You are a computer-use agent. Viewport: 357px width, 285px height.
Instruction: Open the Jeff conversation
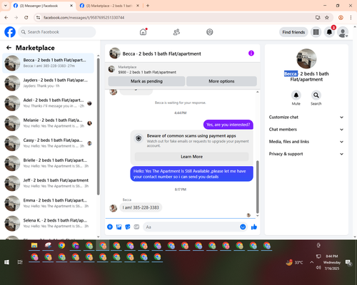(48, 183)
